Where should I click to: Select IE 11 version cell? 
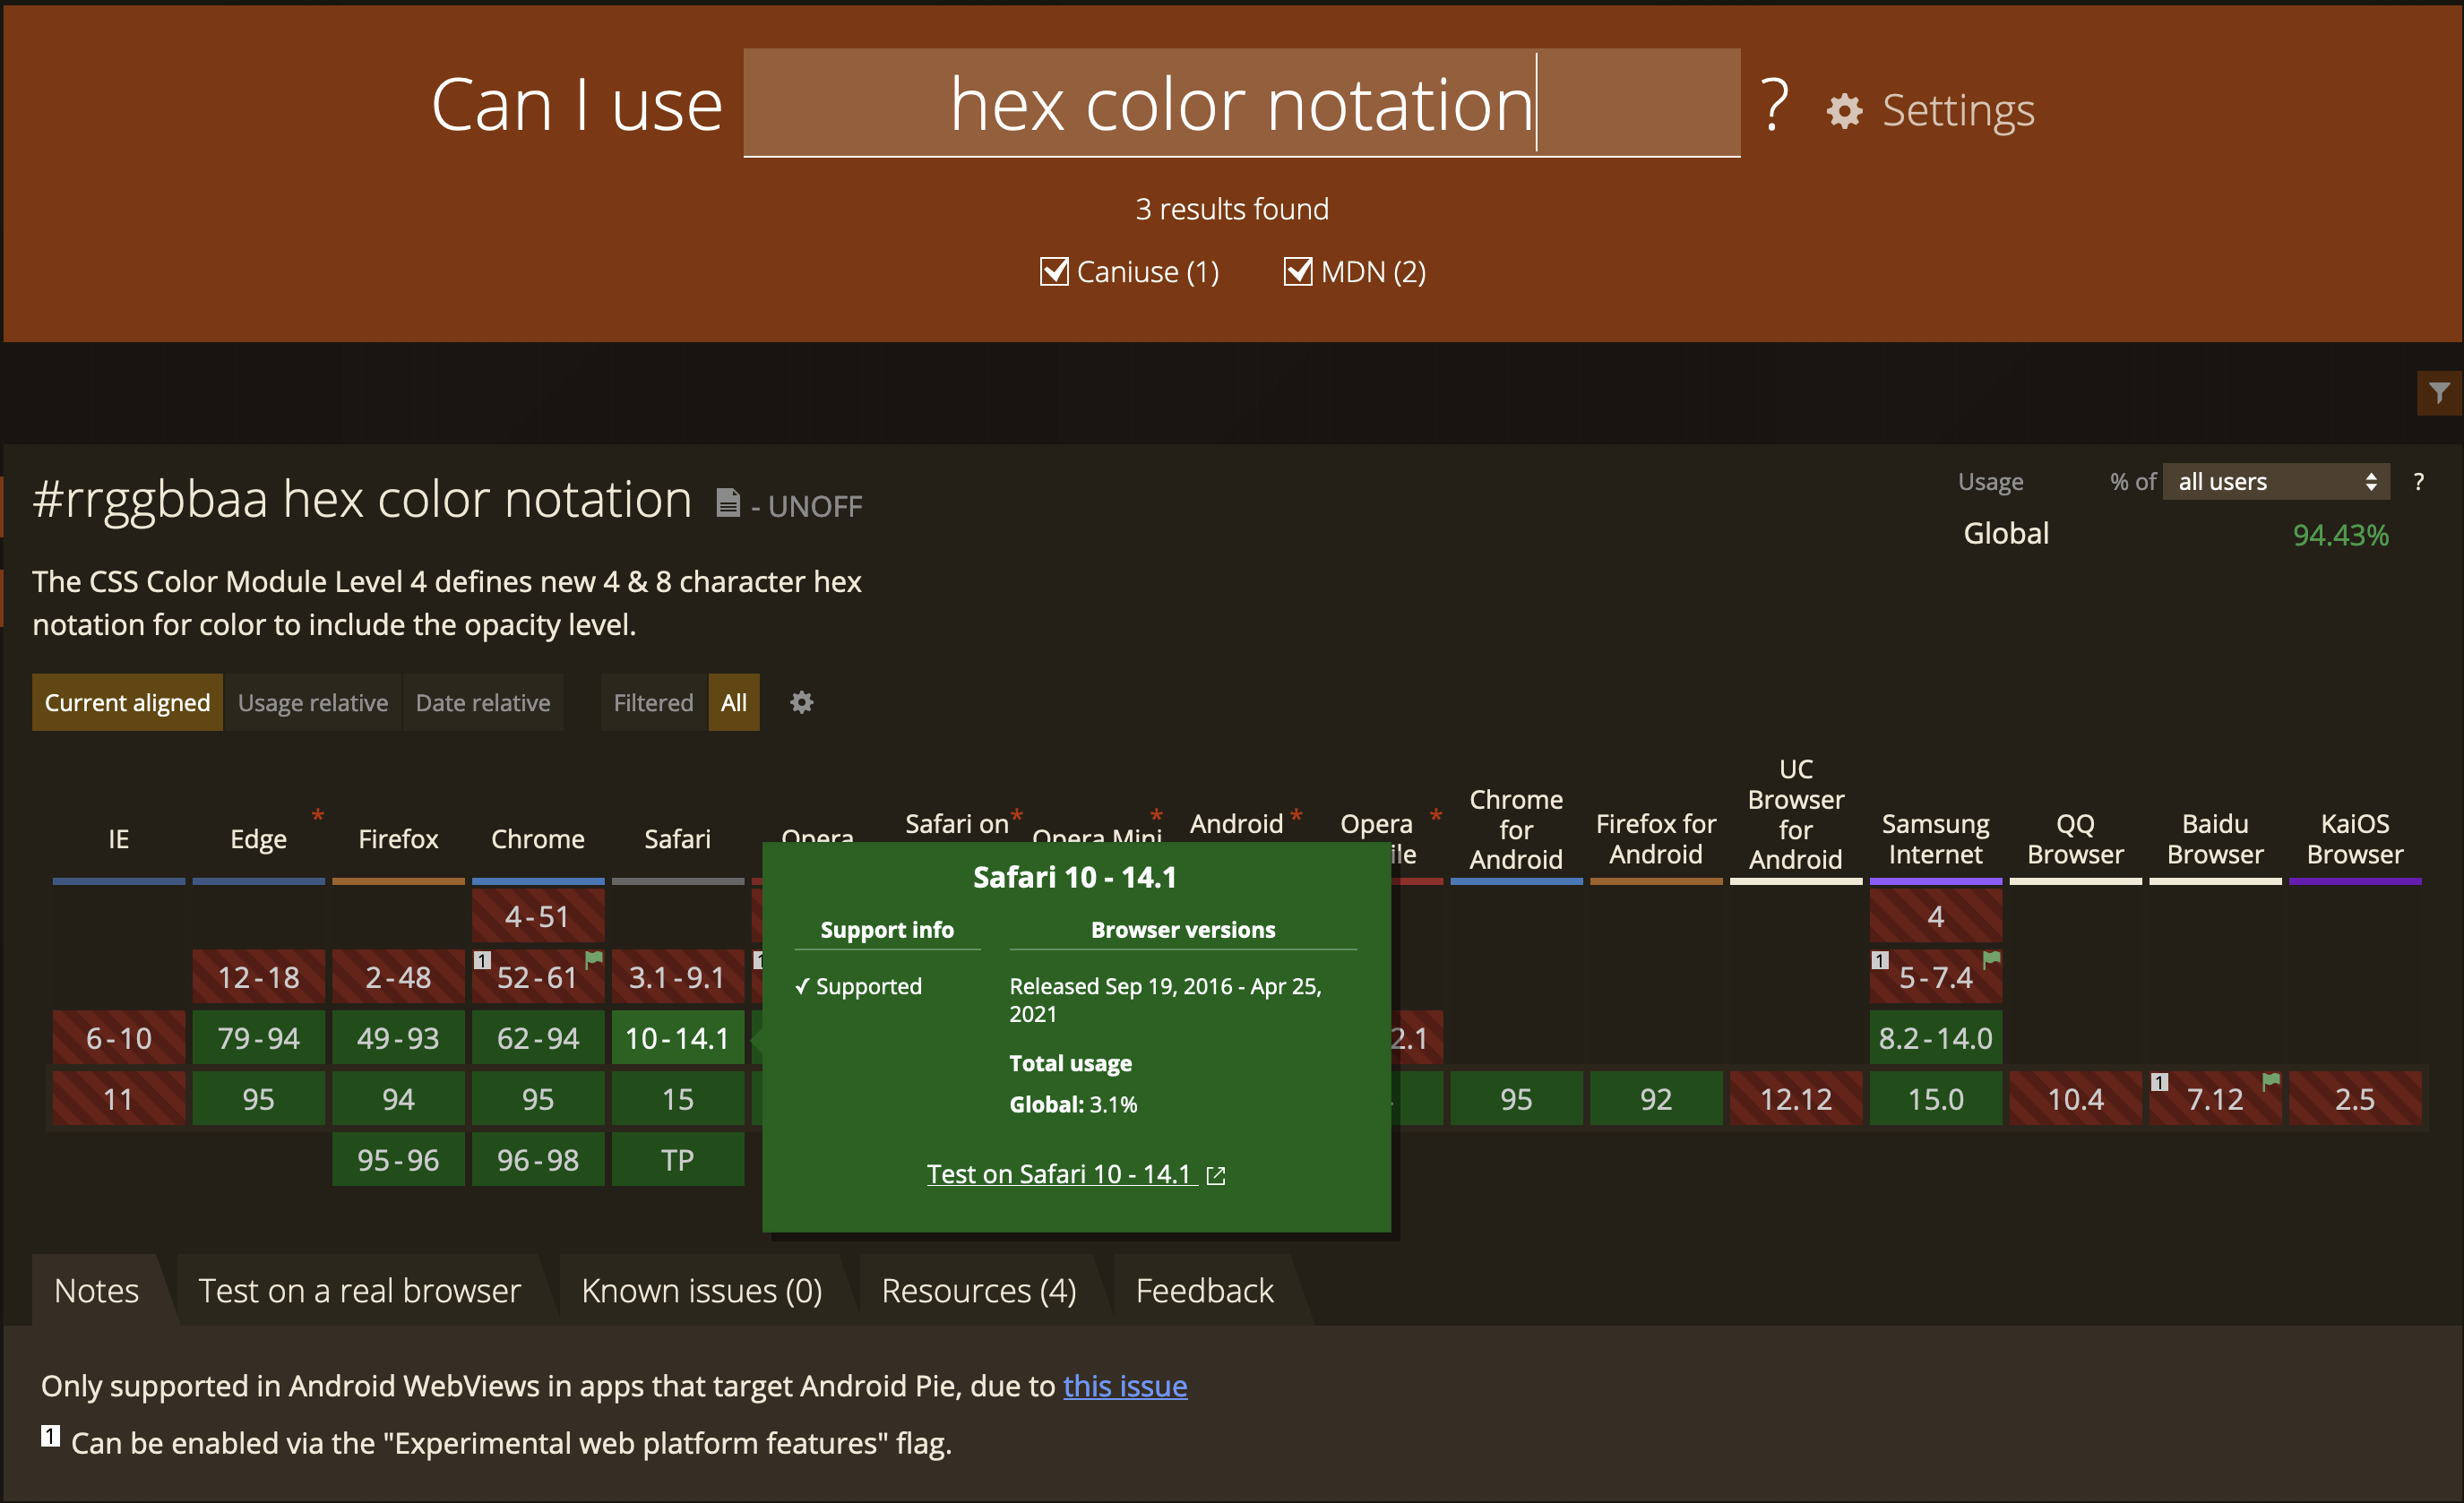point(119,1099)
